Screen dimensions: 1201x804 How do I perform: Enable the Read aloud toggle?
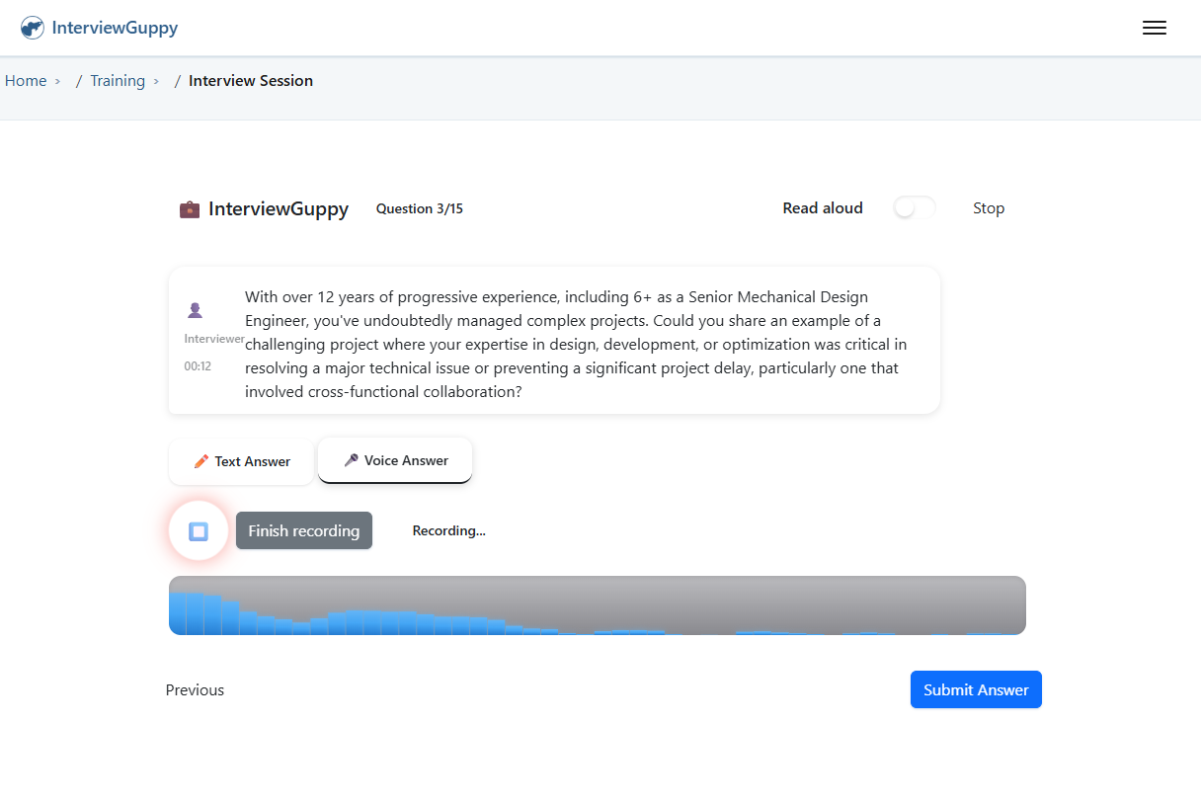pos(914,207)
